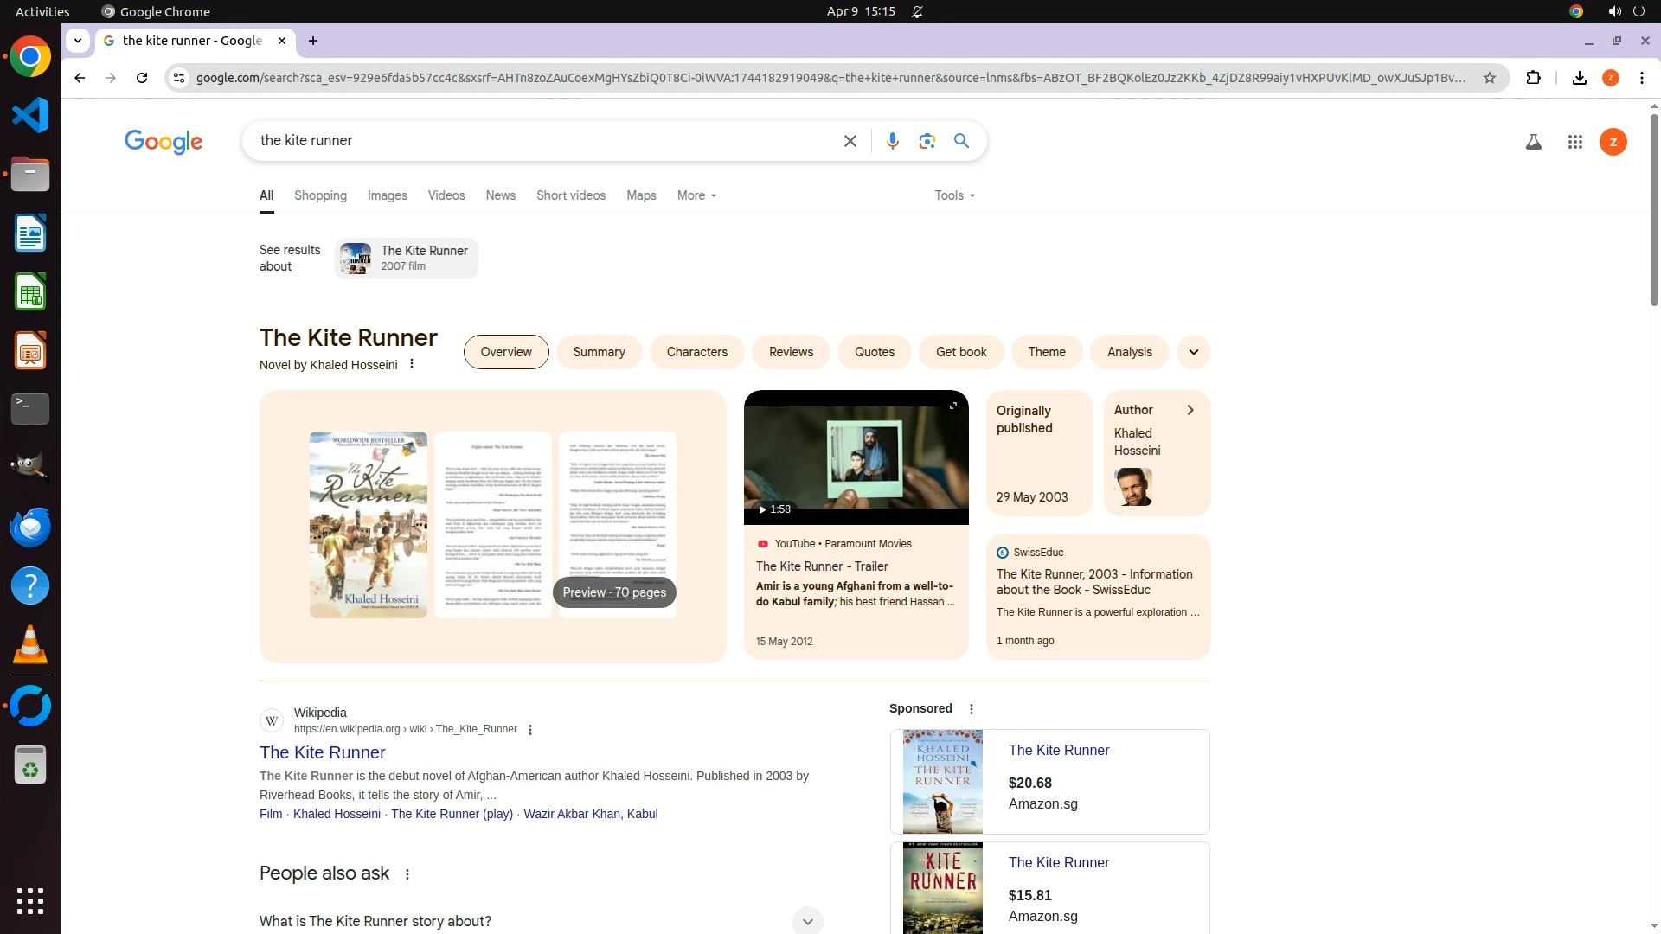Open Search Labs flask icon
The image size is (1661, 934).
(x=1533, y=142)
